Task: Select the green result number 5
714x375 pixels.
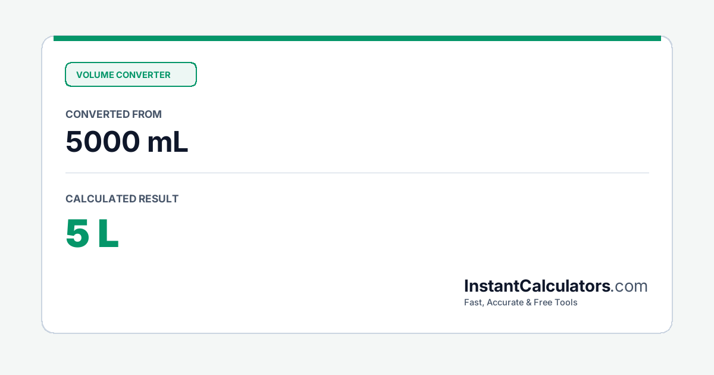Action: [77, 234]
